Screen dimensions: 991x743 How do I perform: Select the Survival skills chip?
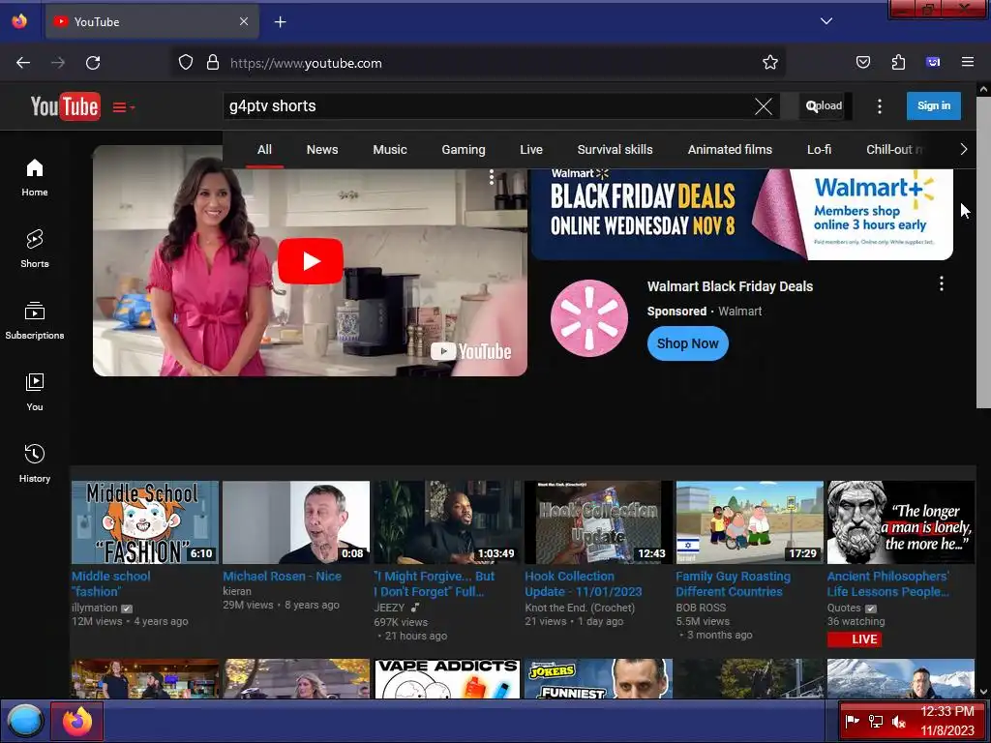[x=615, y=150]
